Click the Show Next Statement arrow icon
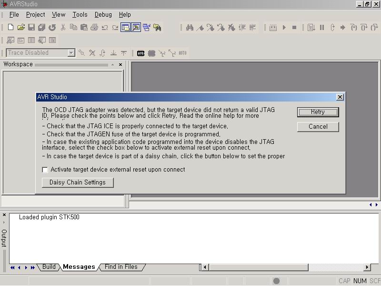Image resolution: width=381 pixels, height=286 pixels. pos(343,28)
